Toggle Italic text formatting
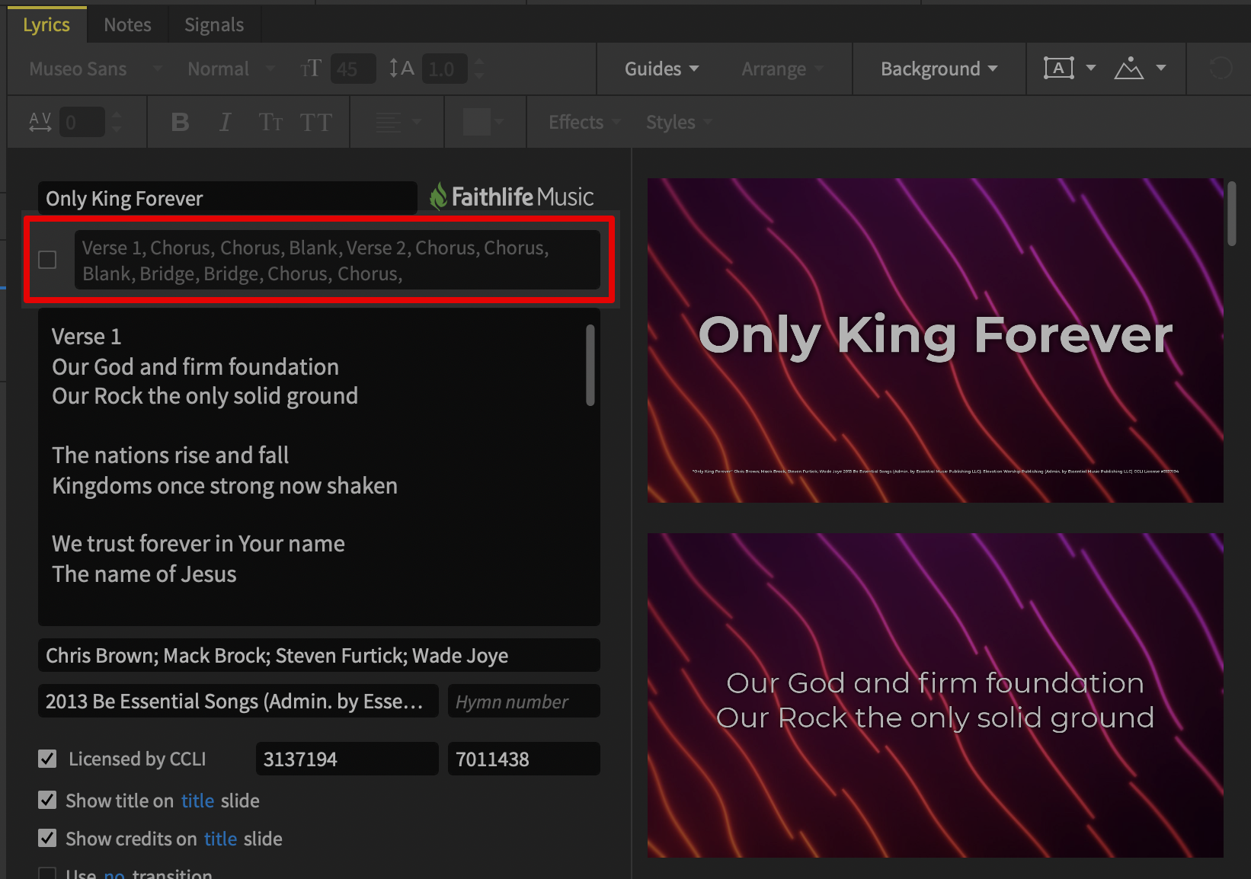Screen dimensions: 1251x879 [x=225, y=122]
